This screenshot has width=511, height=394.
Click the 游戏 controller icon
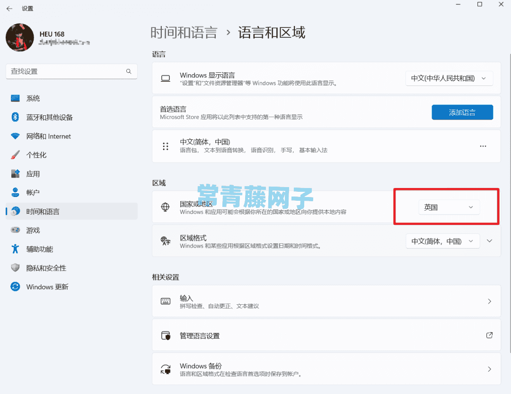coord(15,230)
